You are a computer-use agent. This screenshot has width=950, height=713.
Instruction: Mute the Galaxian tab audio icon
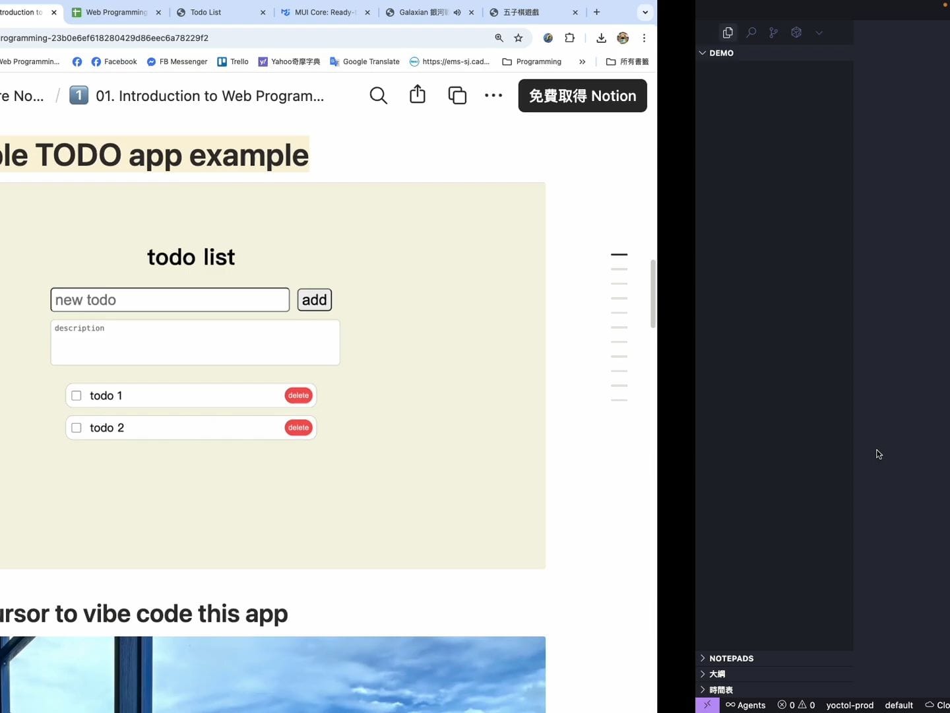point(457,13)
